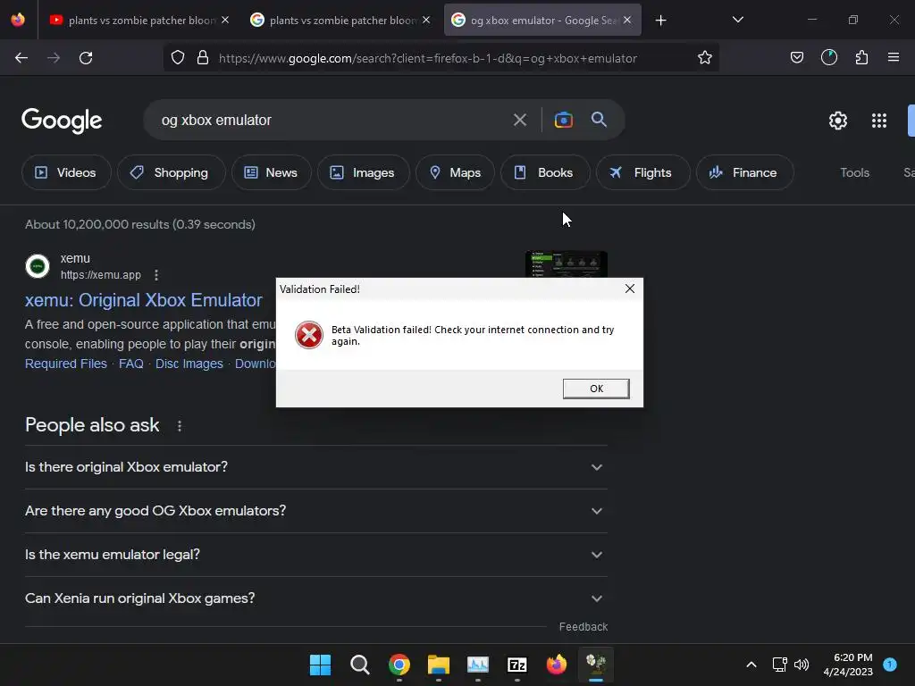Expand 'Is there original Xbox emulator?'
This screenshot has width=915, height=686.
(x=315, y=466)
